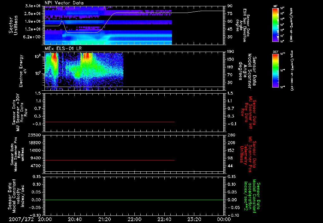Screen dimensions: 323x223
Task: Click the 00:00 time tick label
Action: 224,219
